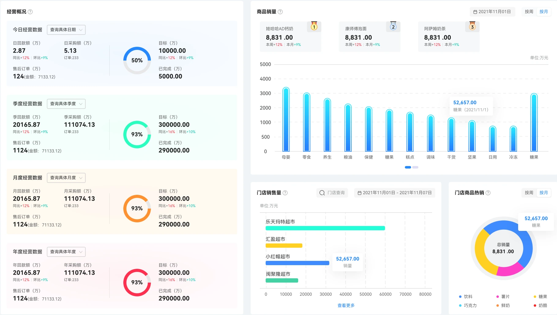Switch 商品销量 chart to 按周
This screenshot has width=557, height=315.
pyautogui.click(x=529, y=12)
